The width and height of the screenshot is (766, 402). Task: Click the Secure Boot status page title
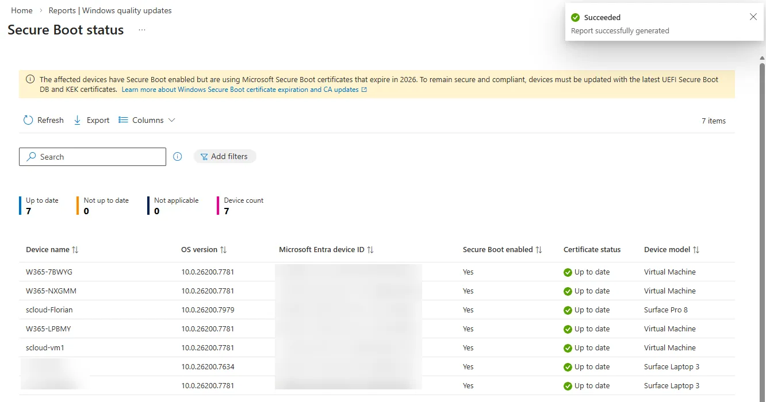point(66,30)
